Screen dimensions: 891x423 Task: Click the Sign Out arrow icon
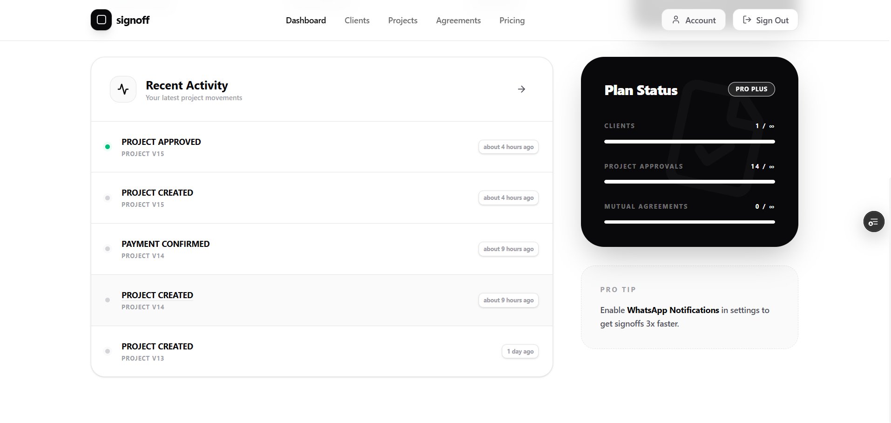click(747, 20)
